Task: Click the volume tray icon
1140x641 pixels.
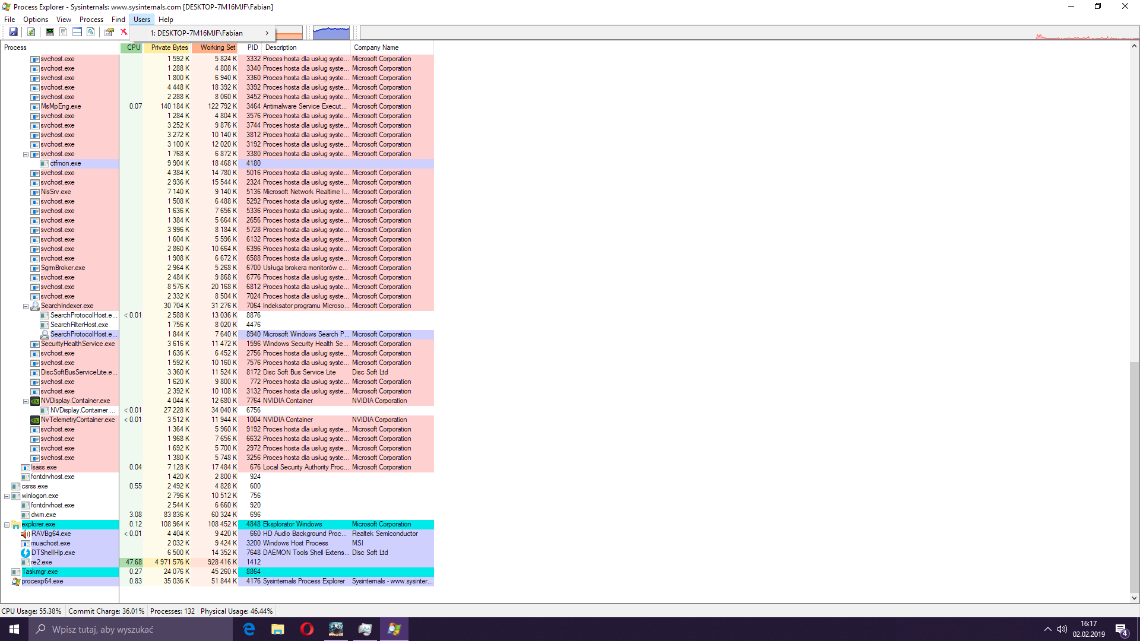Action: (1062, 629)
